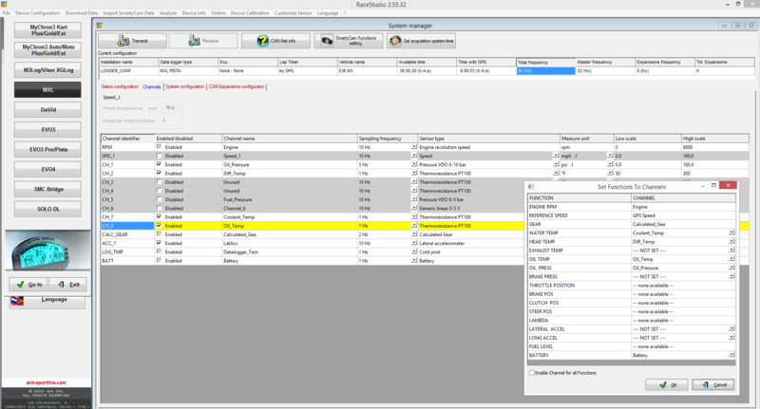The height and width of the screenshot is (409, 760).
Task: Toggle CH_7 Coolant_Temp enabled checkbox
Action: (159, 217)
